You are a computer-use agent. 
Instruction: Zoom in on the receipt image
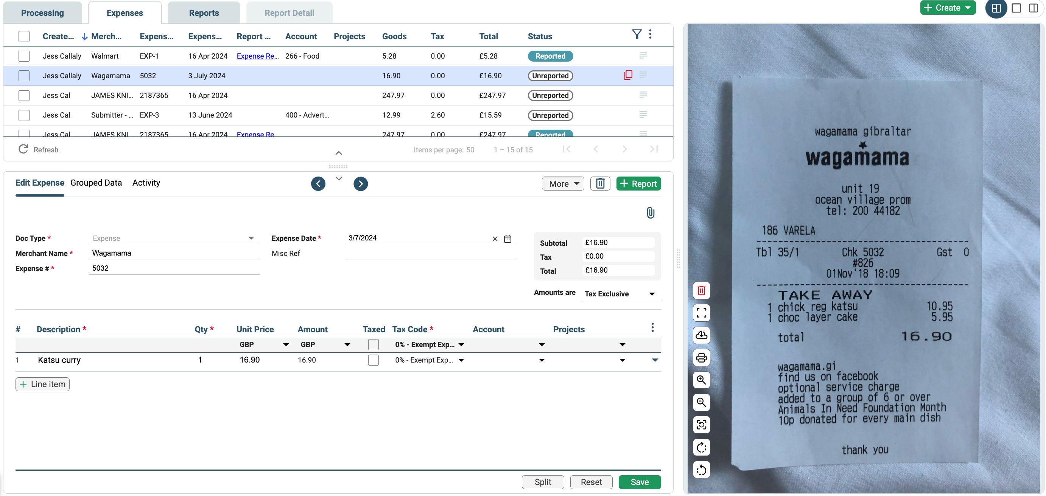coord(701,380)
